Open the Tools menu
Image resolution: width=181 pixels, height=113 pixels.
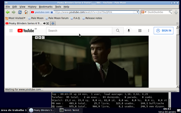58,7
